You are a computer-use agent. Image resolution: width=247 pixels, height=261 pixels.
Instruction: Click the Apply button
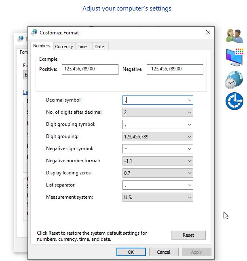click(x=196, y=252)
